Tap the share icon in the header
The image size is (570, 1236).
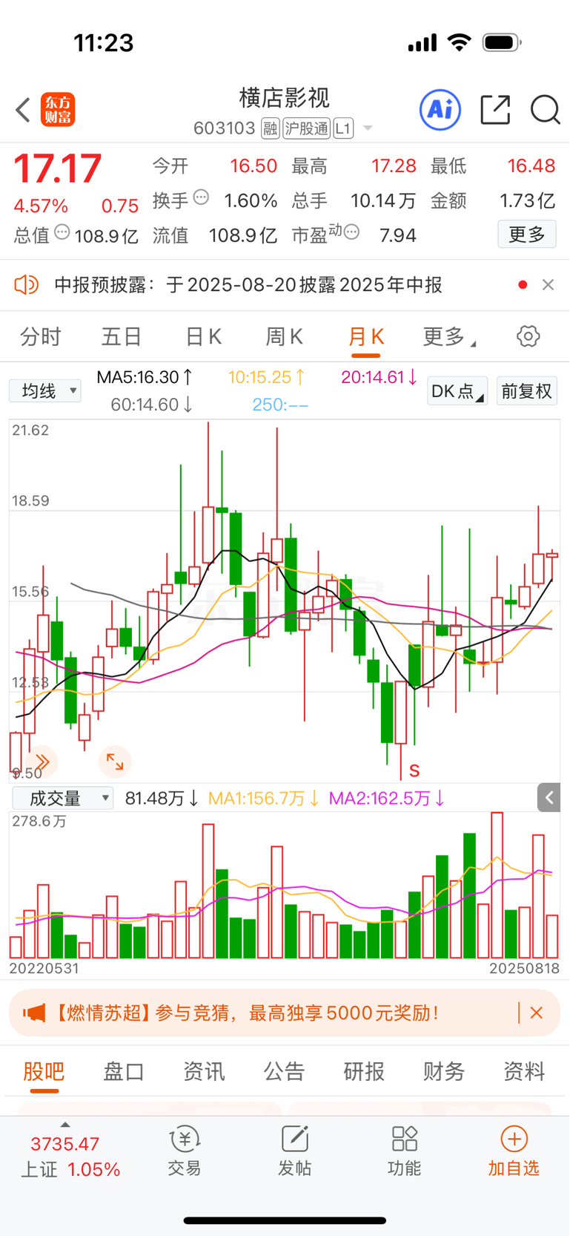pos(495,110)
